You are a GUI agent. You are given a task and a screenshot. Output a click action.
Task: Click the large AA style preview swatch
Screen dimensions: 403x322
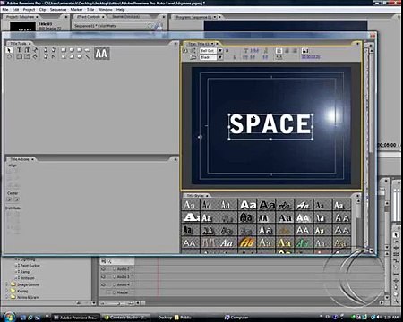[101, 54]
